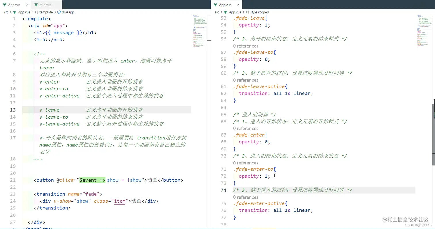The image size is (435, 229).
Task: Click '</transition>' closing tag on line 25
Action: pos(52,208)
